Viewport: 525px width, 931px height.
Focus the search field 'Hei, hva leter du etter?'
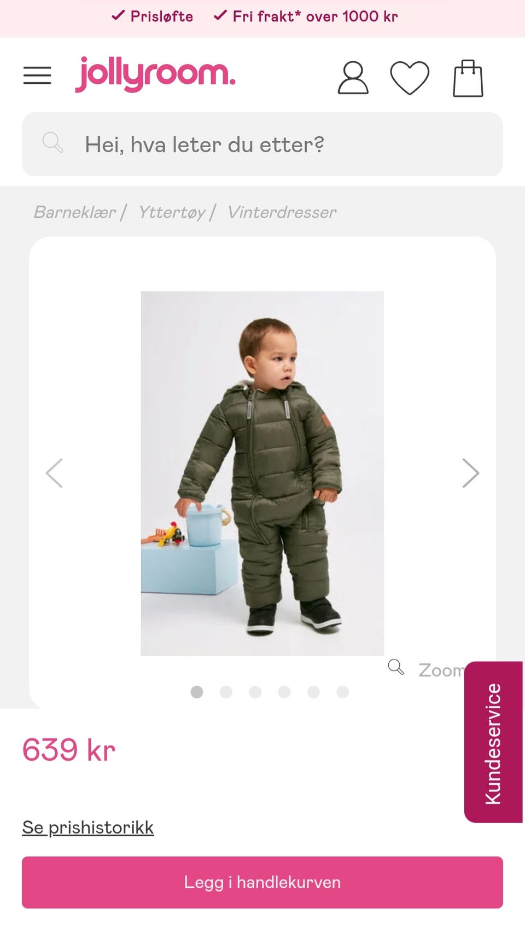click(x=262, y=144)
